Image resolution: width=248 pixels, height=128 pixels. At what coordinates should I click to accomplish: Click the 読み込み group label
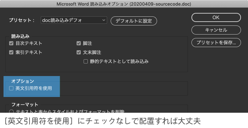pos(20,36)
